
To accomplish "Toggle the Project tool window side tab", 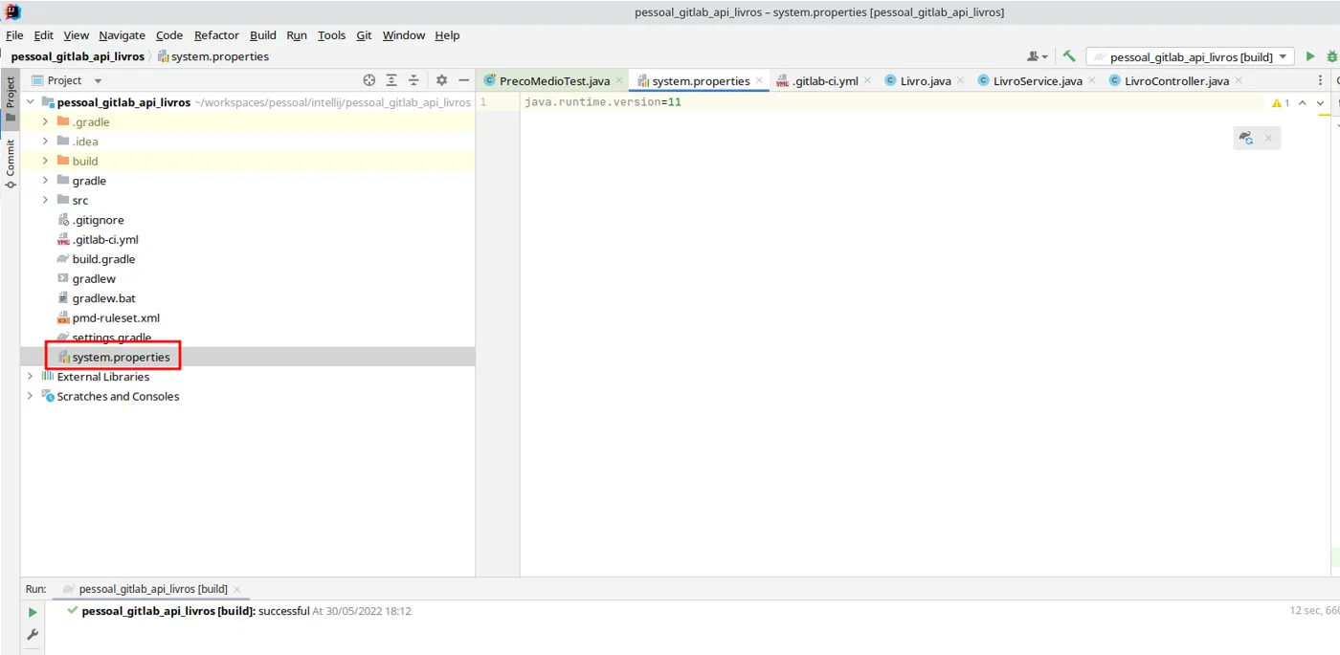I will pyautogui.click(x=10, y=99).
